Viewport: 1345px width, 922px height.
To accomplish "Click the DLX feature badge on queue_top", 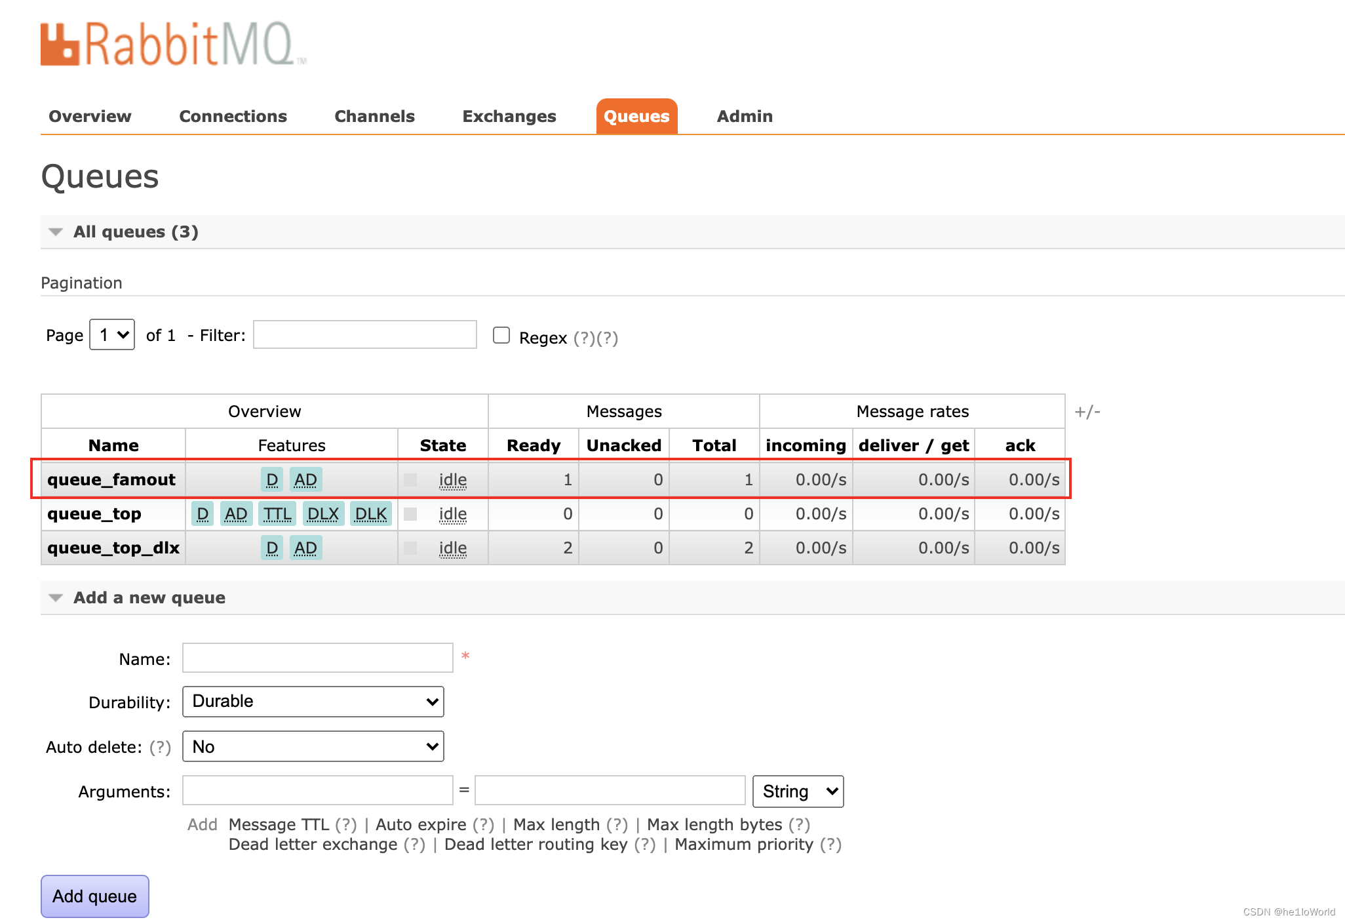I will (323, 513).
